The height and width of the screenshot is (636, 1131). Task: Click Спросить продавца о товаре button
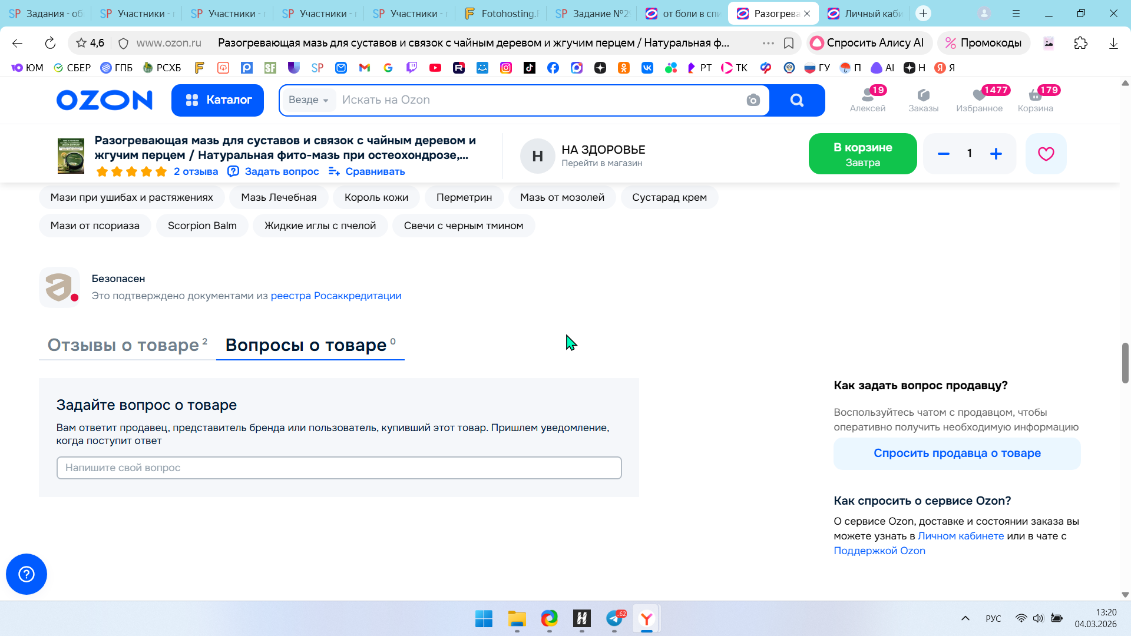click(x=957, y=453)
